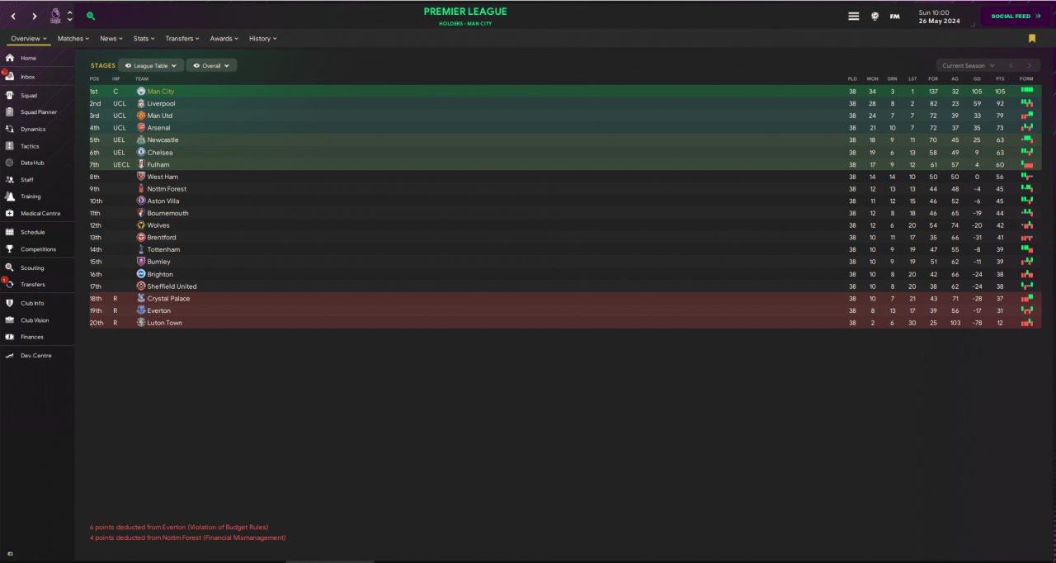Click the FM logo icon
1056x563 pixels.
[894, 17]
